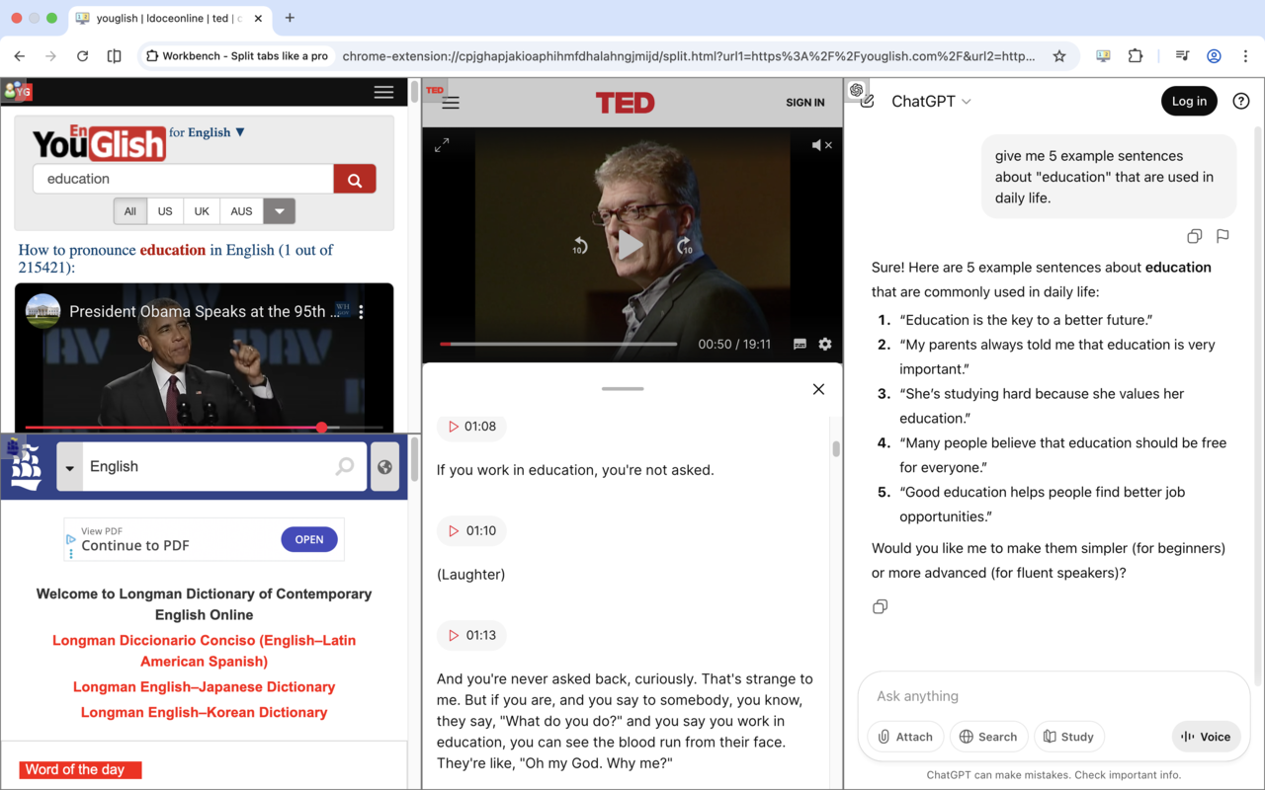Click the Attach button in ChatGPT

coord(906,737)
